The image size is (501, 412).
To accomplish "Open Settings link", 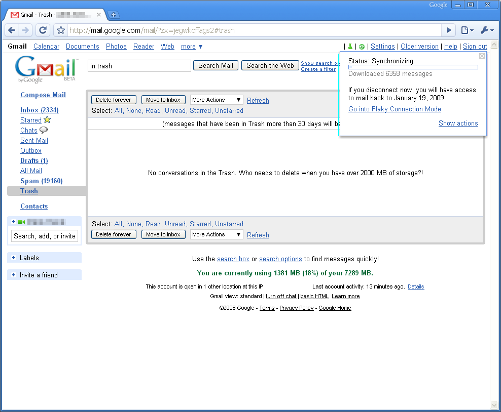I will click(x=382, y=47).
